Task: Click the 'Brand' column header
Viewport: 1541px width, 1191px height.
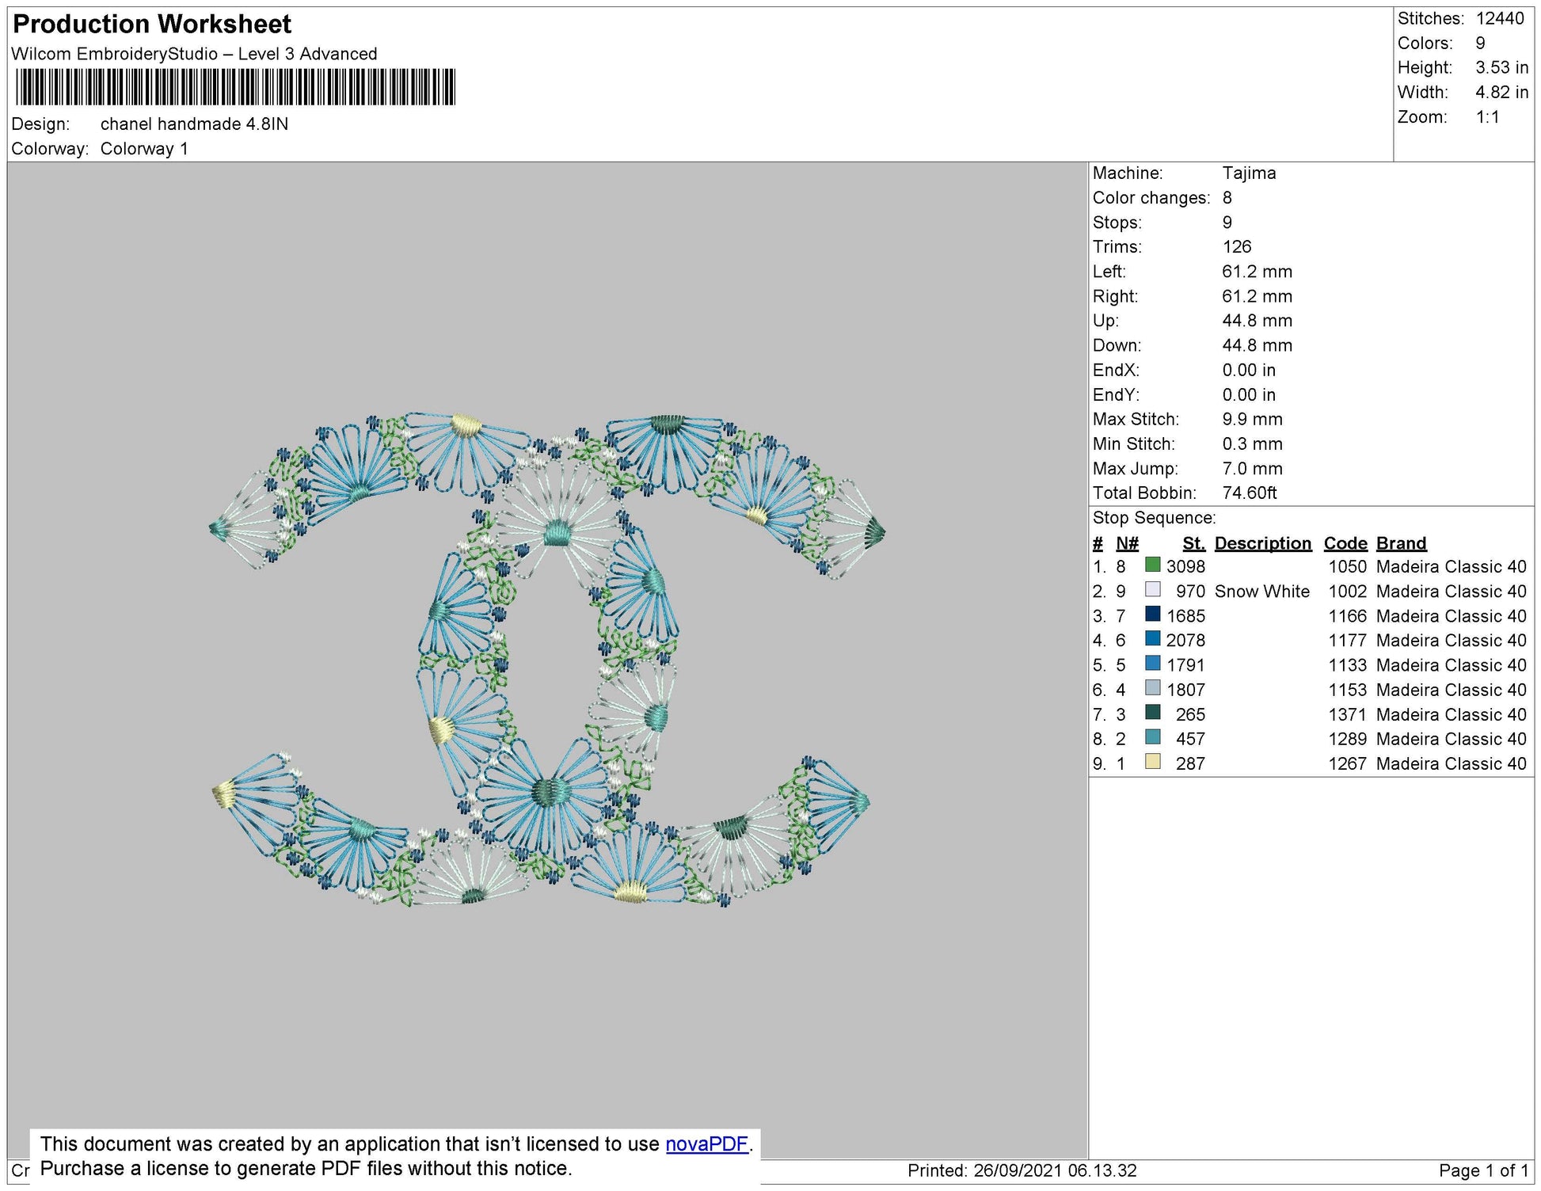Action: (1401, 543)
